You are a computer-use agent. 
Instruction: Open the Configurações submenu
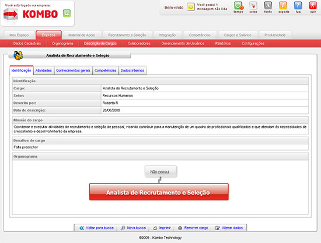pos(253,43)
